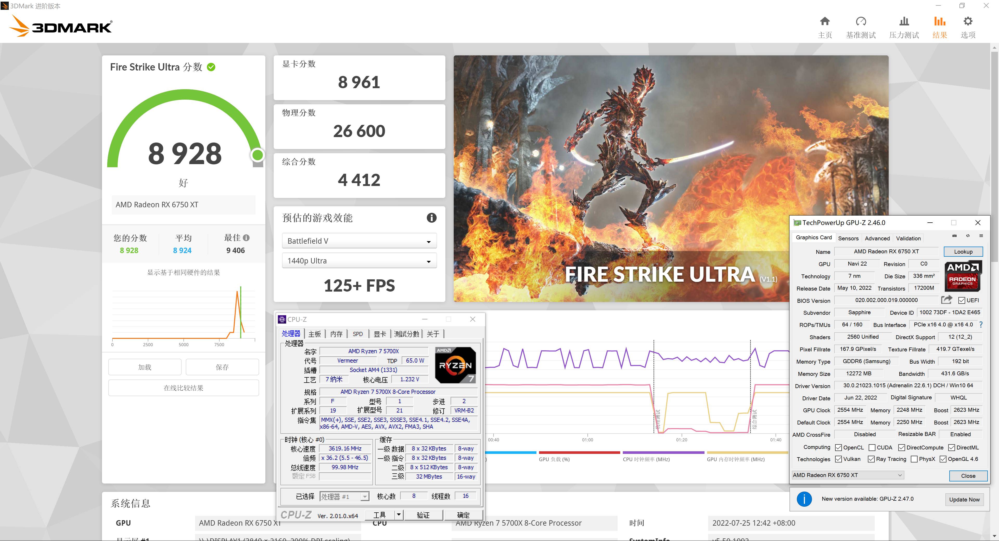Click the Update Now button

click(x=964, y=499)
